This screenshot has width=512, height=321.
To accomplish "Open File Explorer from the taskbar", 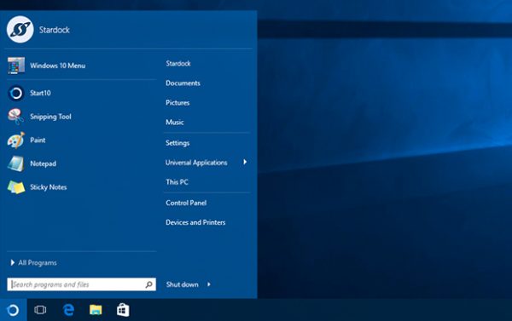I will 96,310.
